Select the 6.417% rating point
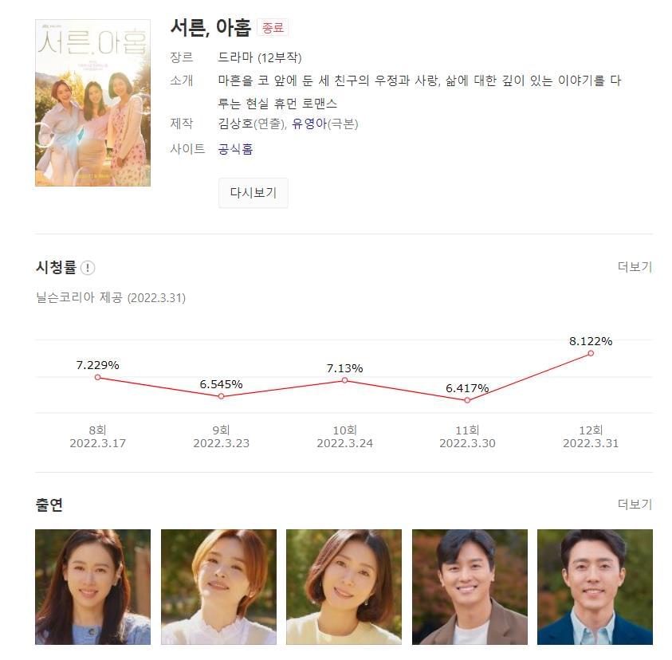This screenshot has height=660, width=672. 467,400
